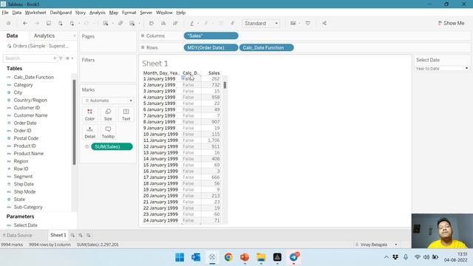Open the Server menu
Screen dimensions: 473x266
click(x=146, y=13)
